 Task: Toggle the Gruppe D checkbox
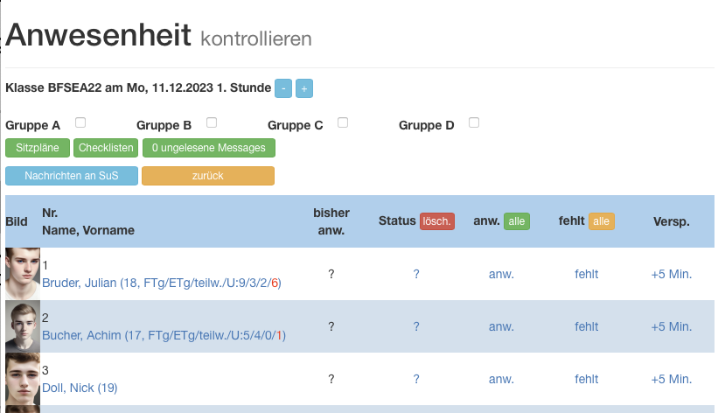[x=474, y=122]
